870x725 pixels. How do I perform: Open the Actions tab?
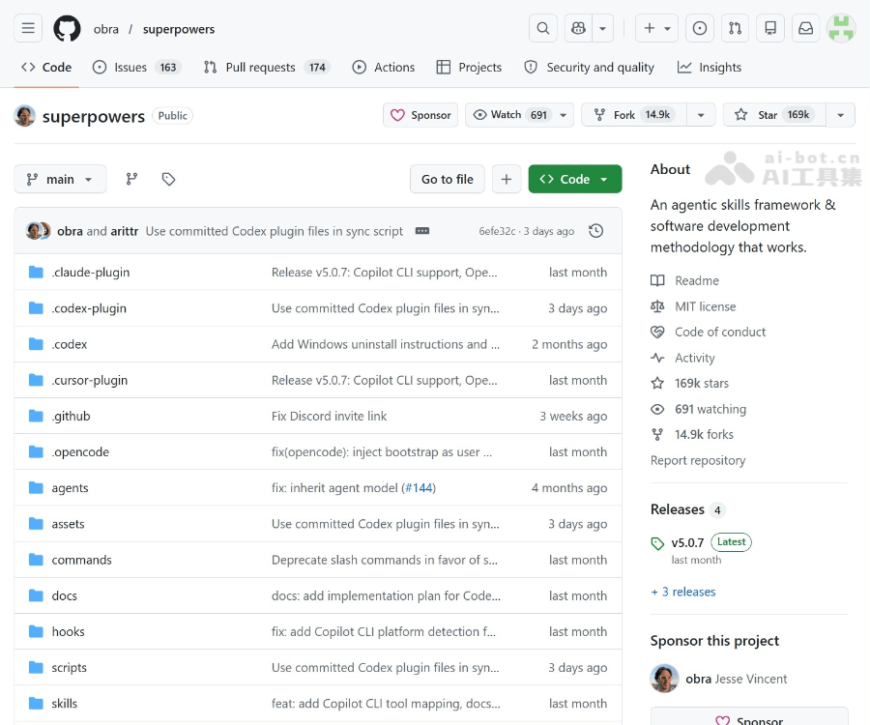[x=384, y=67]
